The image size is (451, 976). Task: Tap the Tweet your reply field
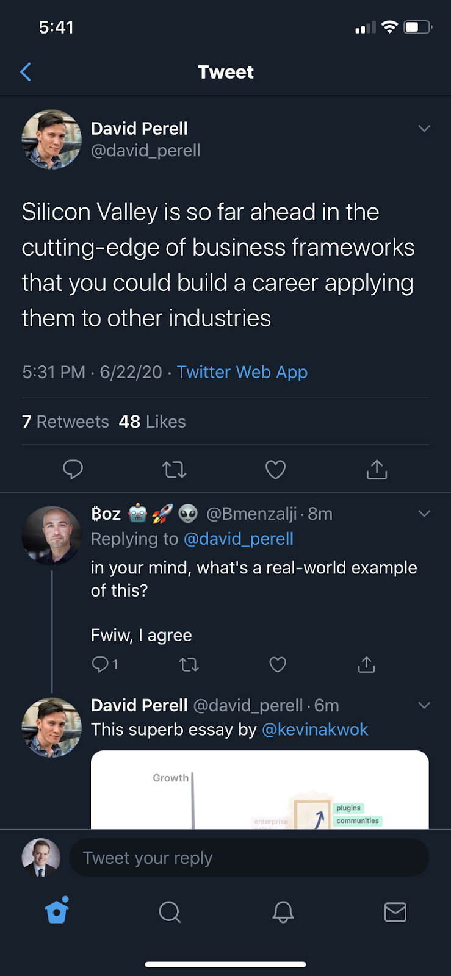[249, 858]
